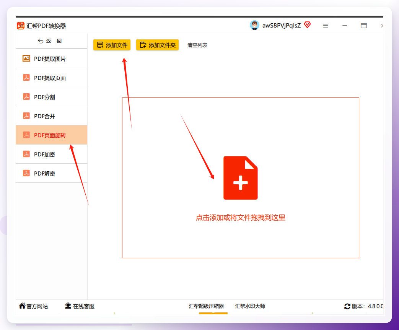Switch to PDF解密 in the sidebar
The image size is (399, 330).
pos(51,173)
